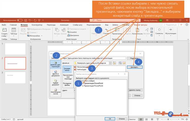Select the Текущая папка tab
The image size is (190, 121).
click(67, 69)
